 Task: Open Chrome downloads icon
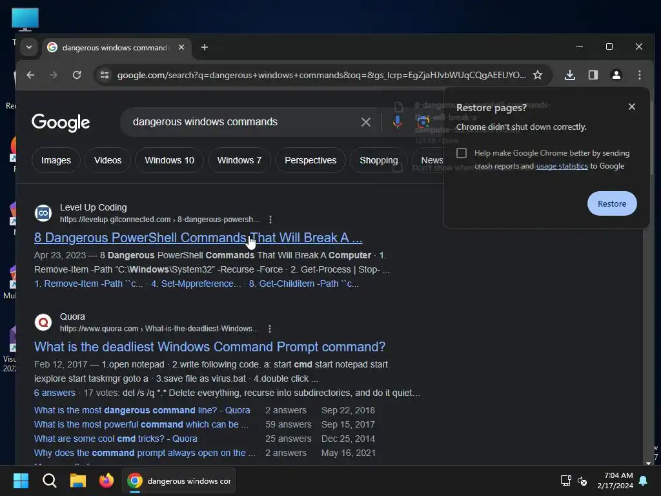coord(570,75)
